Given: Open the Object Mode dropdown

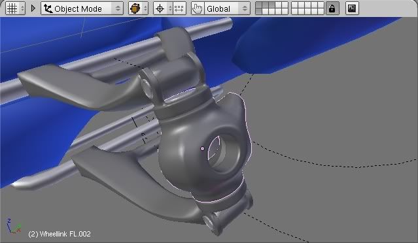Looking at the screenshot, I should pyautogui.click(x=82, y=8).
